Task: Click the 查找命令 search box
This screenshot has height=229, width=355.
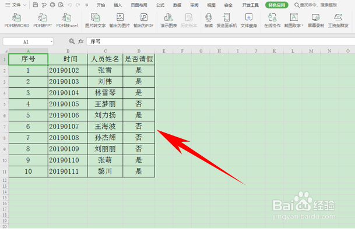Action: [x=315, y=5]
